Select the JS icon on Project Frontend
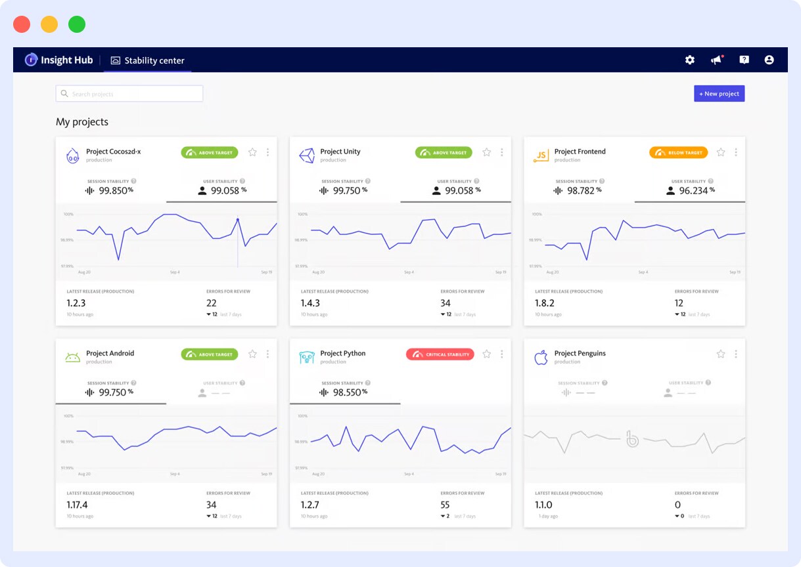Viewport: 801px width, 567px height. pos(540,155)
